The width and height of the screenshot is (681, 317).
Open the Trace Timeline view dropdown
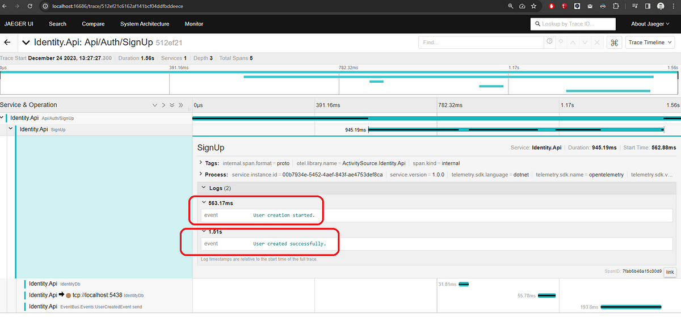coord(650,43)
